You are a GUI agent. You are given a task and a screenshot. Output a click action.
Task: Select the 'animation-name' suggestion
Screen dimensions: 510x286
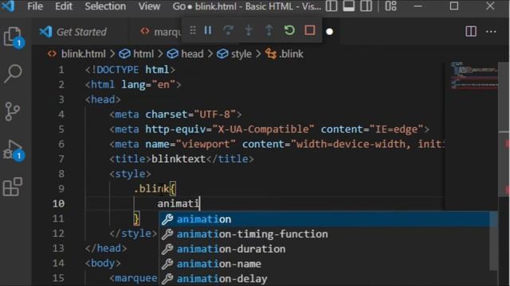[x=328, y=264]
